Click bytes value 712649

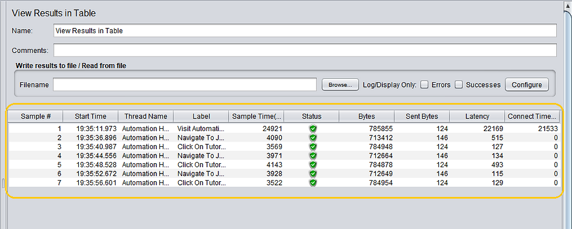tap(381, 174)
